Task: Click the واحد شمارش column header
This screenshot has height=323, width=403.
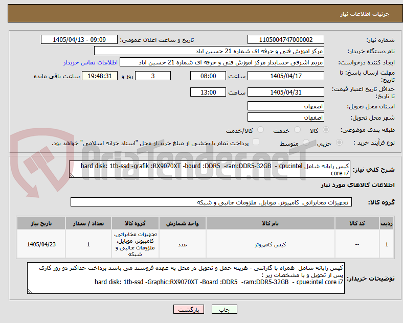Action: click(x=182, y=223)
